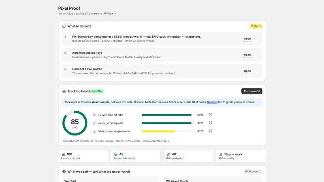The height and width of the screenshot is (182, 324).
Task: Click the 'Server-side tracking & Conversions API health' subtitle
Action: tap(87, 14)
